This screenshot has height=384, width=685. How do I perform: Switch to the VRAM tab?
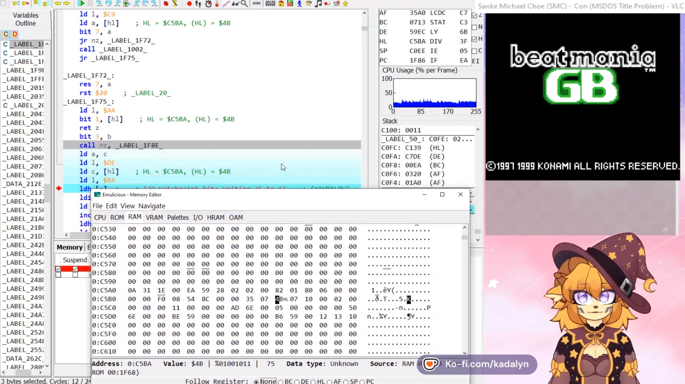click(x=154, y=217)
